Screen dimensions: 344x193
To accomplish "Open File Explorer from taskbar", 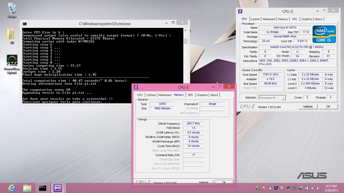I will pyautogui.click(x=27, y=188).
